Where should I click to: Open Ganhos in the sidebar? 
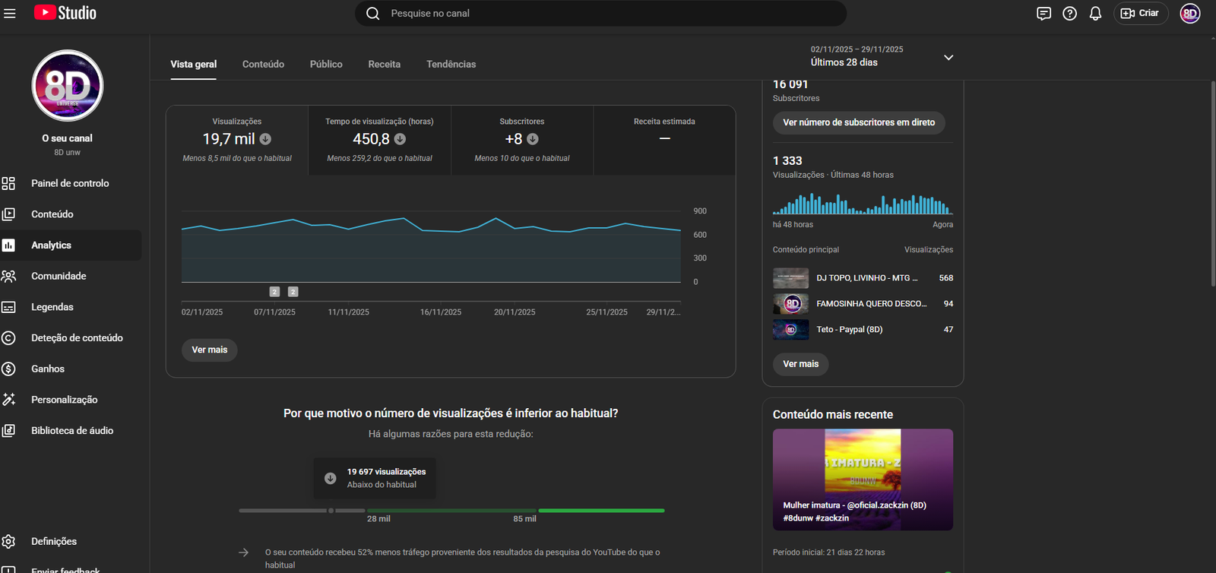48,369
